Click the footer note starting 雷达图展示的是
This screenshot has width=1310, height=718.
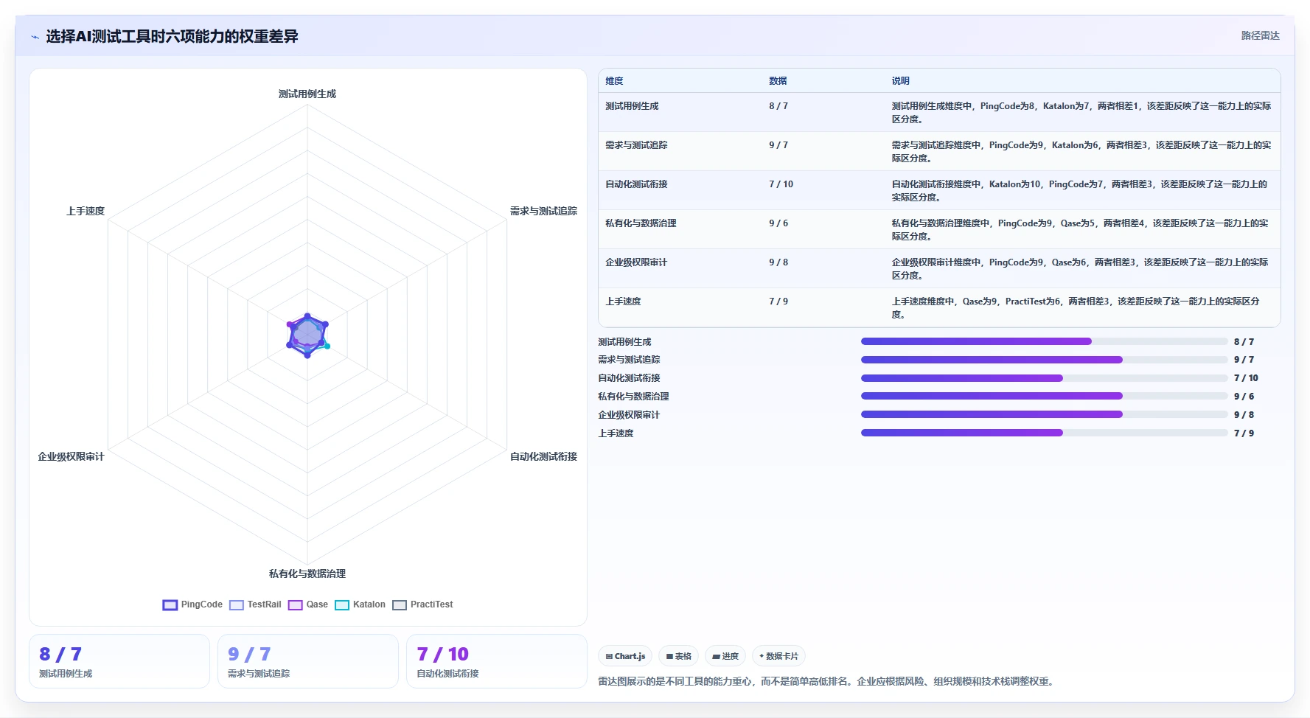tap(827, 681)
